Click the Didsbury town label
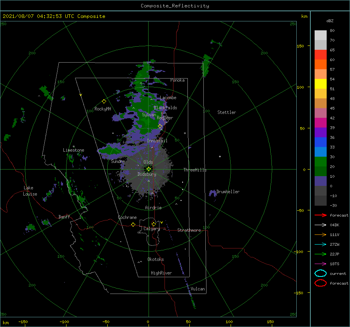 coord(147,174)
